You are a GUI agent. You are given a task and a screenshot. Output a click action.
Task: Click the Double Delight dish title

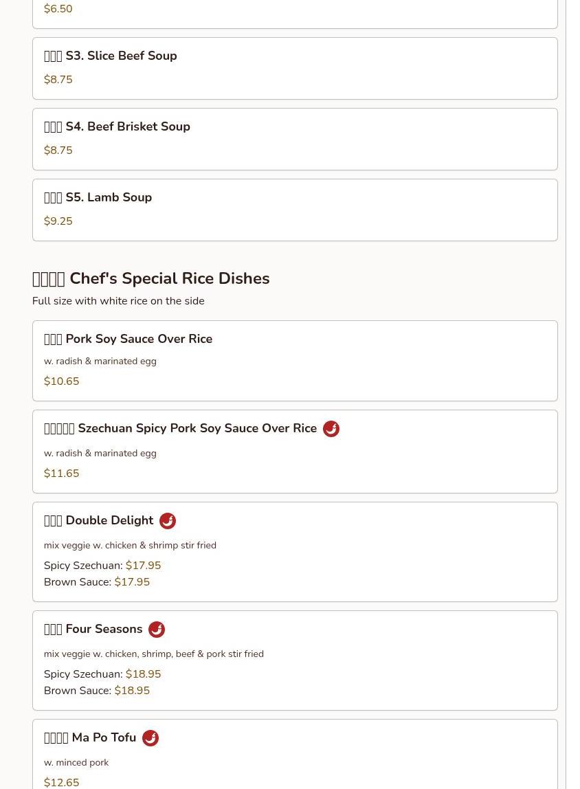point(98,521)
